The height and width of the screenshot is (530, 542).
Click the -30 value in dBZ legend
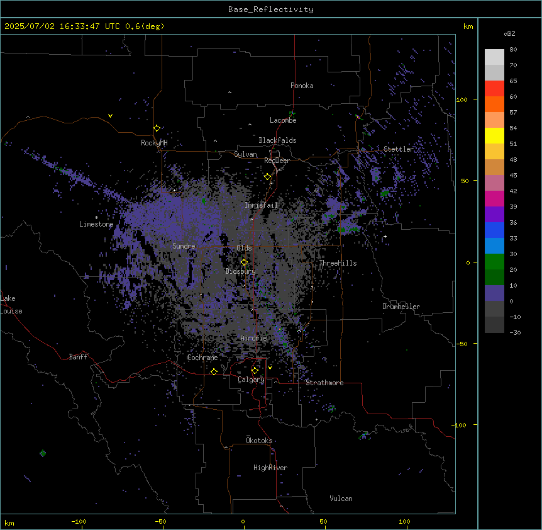[515, 333]
